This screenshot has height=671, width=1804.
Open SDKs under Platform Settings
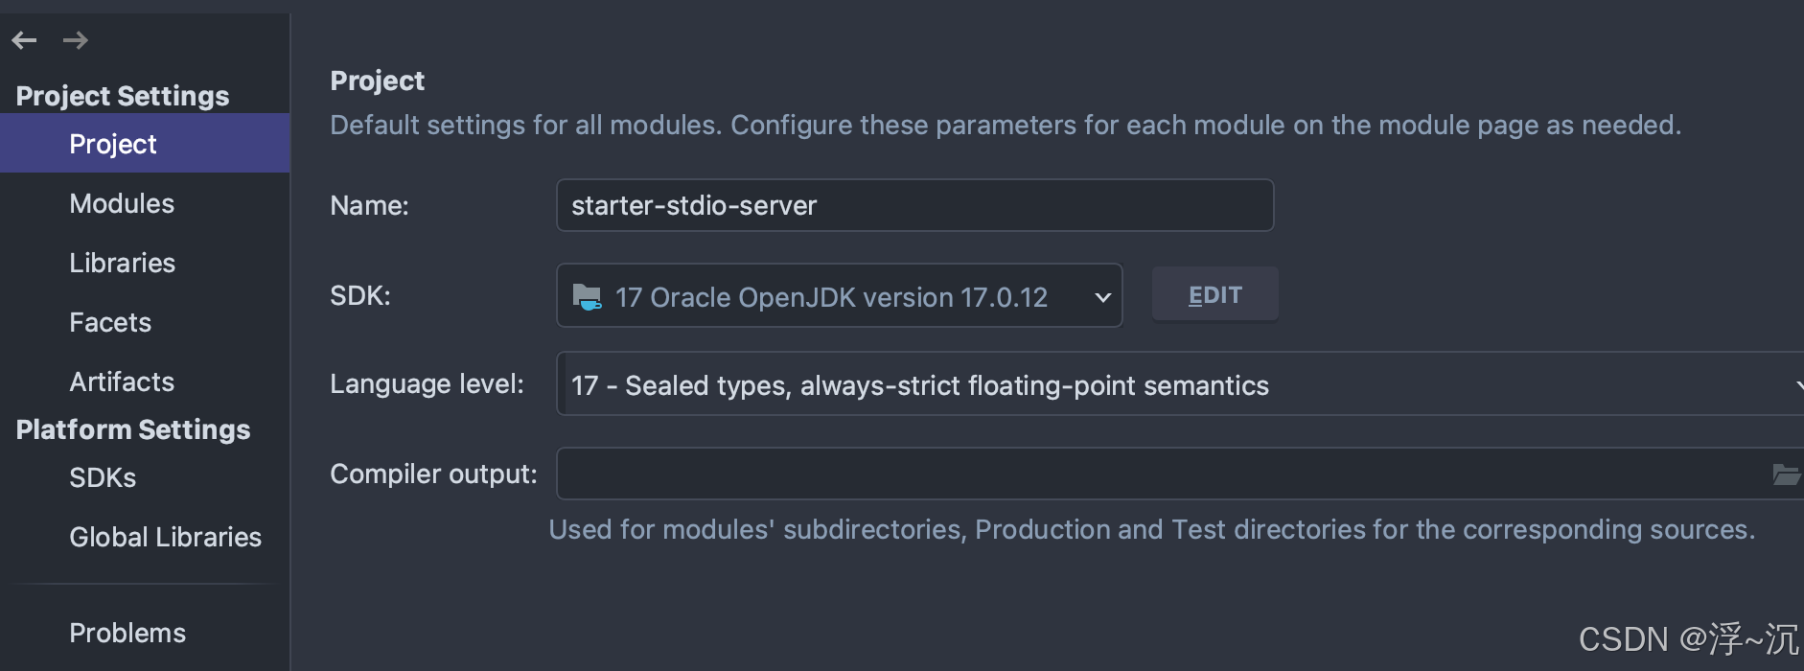[x=103, y=477]
